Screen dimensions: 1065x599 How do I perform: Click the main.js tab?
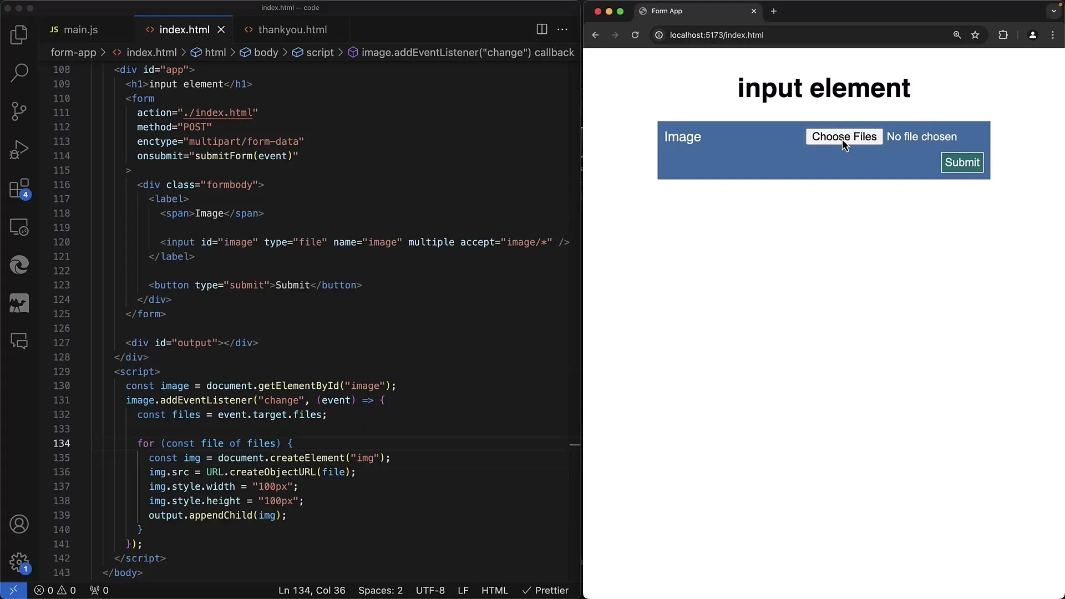click(x=80, y=29)
